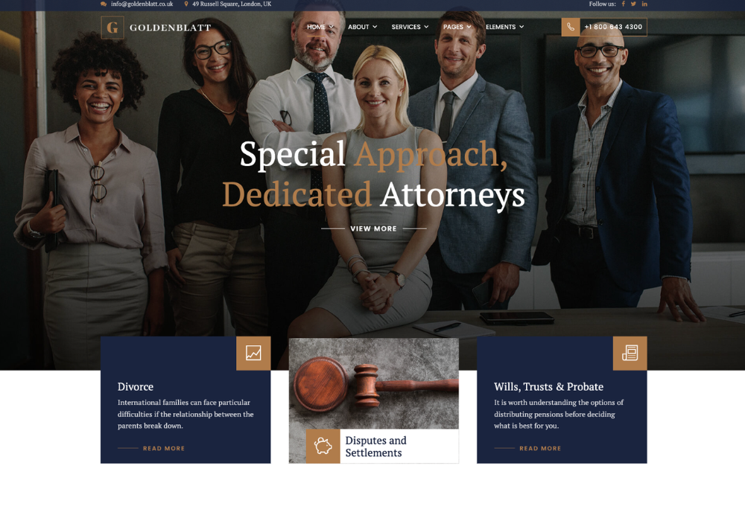The width and height of the screenshot is (745, 521).
Task: Click the Facebook icon in top bar
Action: (624, 4)
